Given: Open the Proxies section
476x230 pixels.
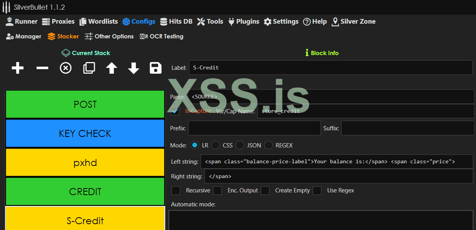Looking at the screenshot, I should tap(58, 21).
